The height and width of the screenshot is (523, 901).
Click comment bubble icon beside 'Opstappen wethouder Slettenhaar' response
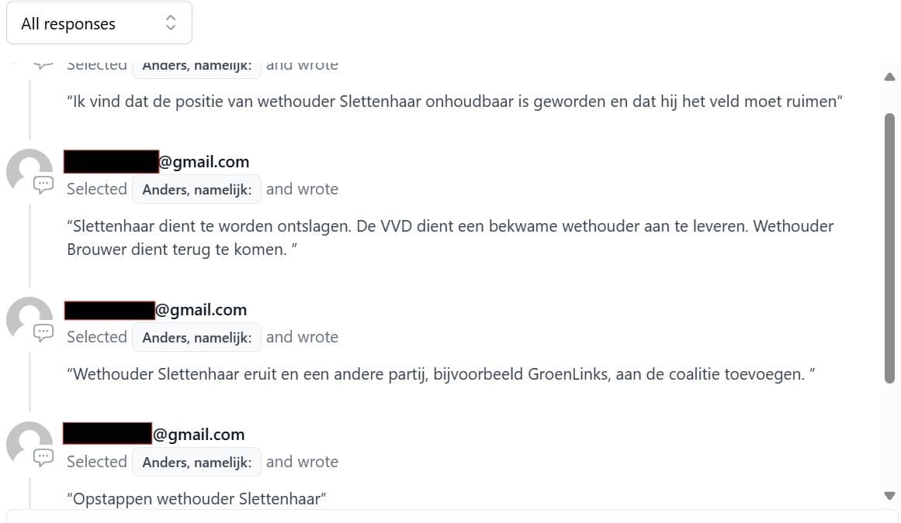(43, 457)
